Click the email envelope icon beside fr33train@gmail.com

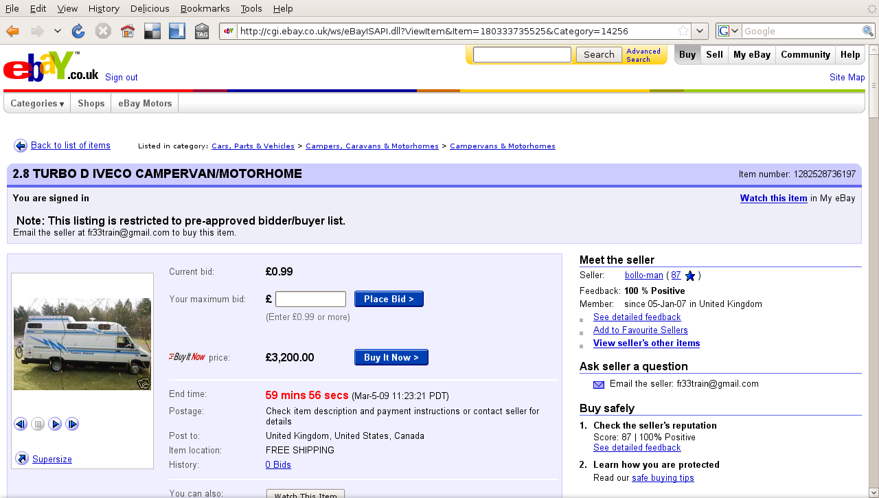(598, 385)
